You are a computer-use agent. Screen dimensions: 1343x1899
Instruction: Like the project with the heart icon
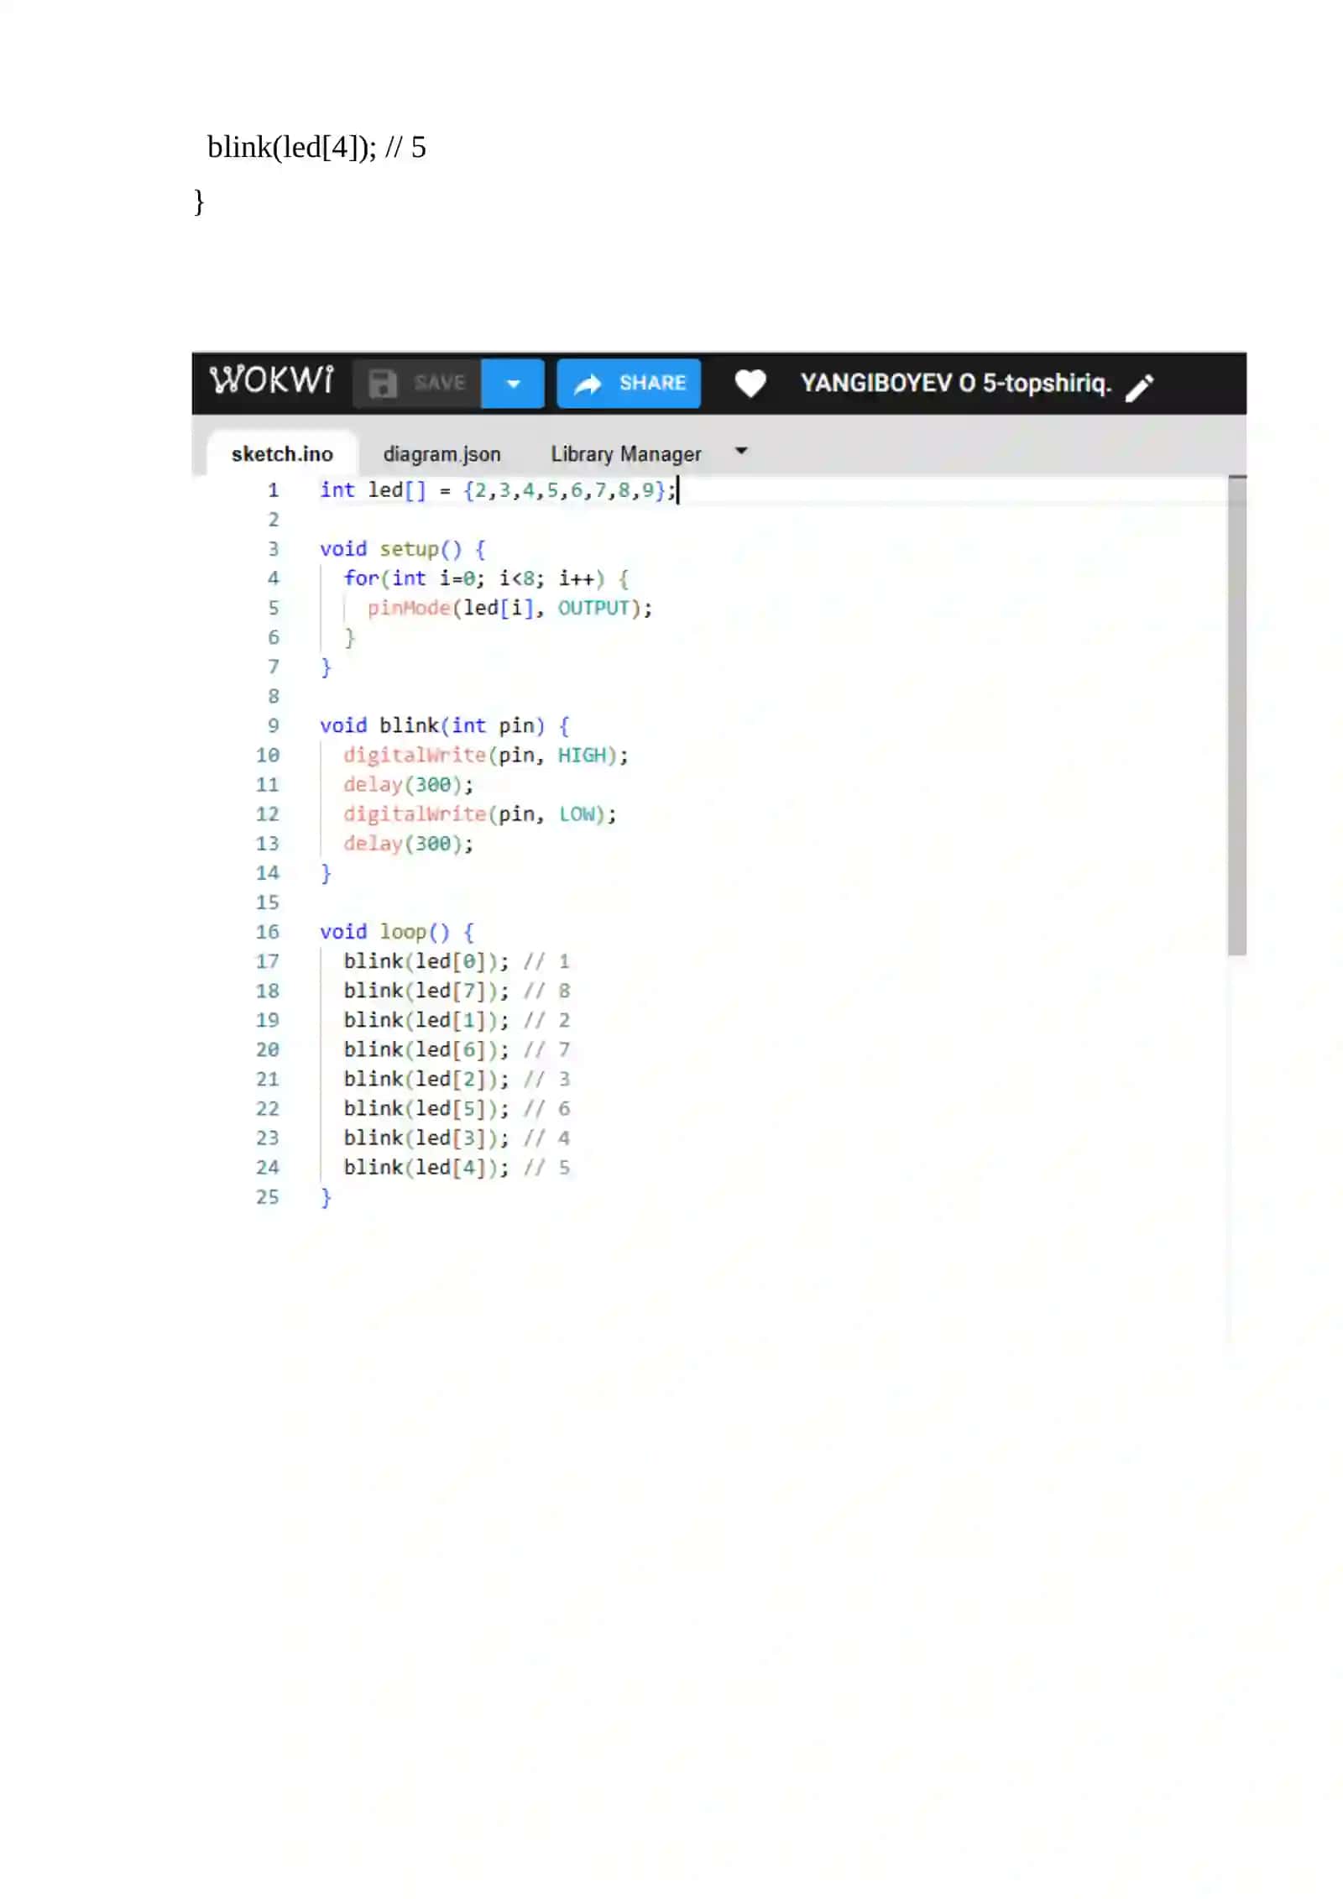pyautogui.click(x=750, y=384)
